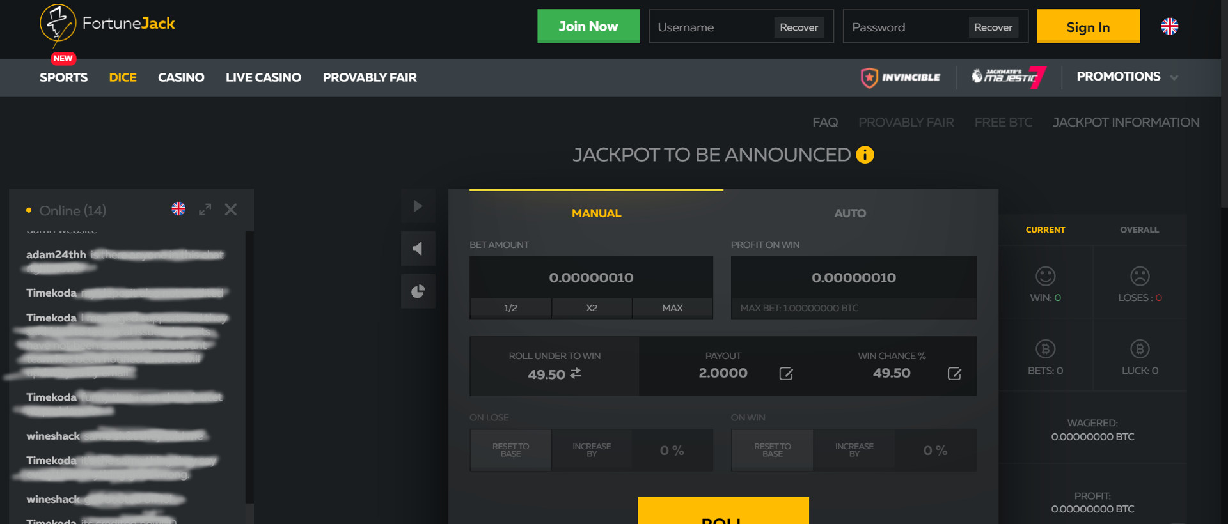The image size is (1228, 524).
Task: Mute sound with speaker icon
Action: coord(418,249)
